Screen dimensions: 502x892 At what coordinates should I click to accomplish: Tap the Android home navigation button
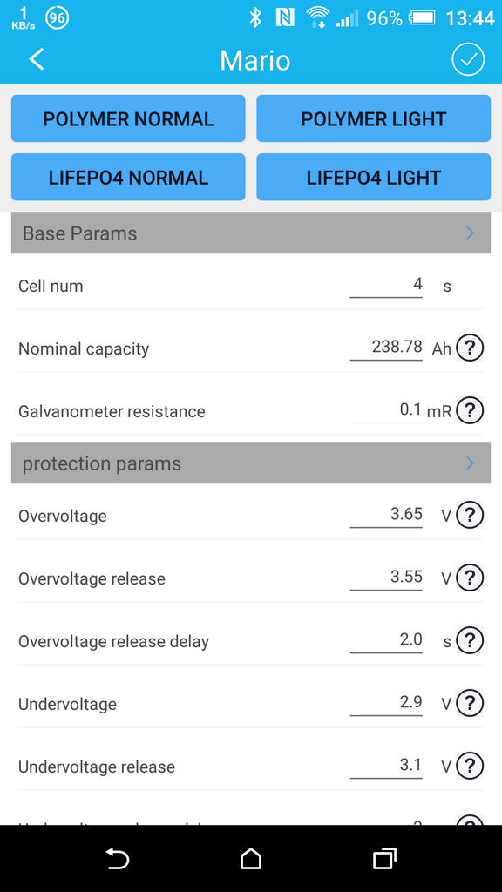click(x=251, y=858)
